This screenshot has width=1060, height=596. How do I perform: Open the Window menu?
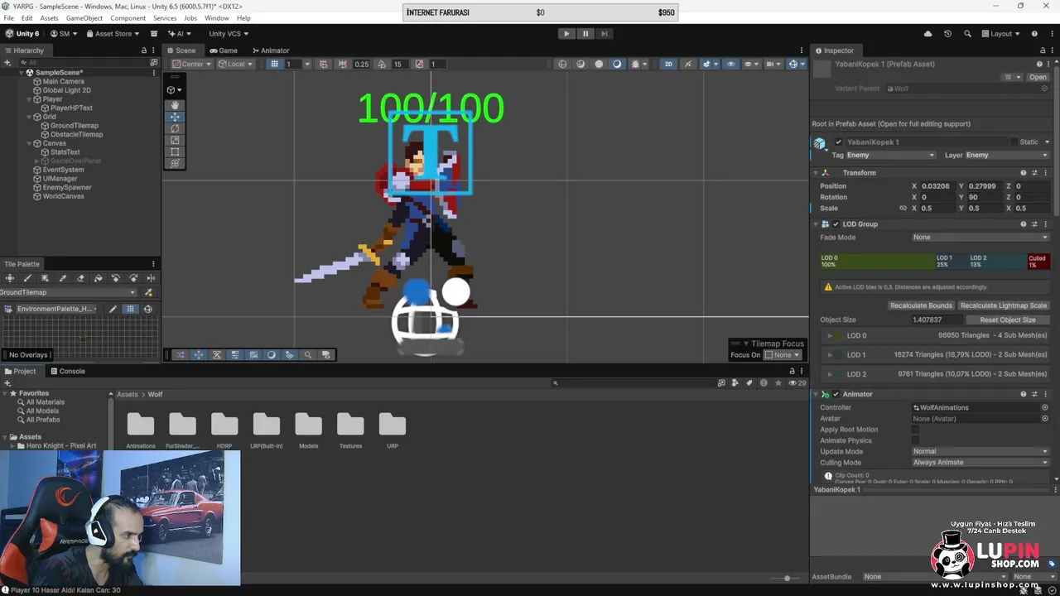click(217, 18)
